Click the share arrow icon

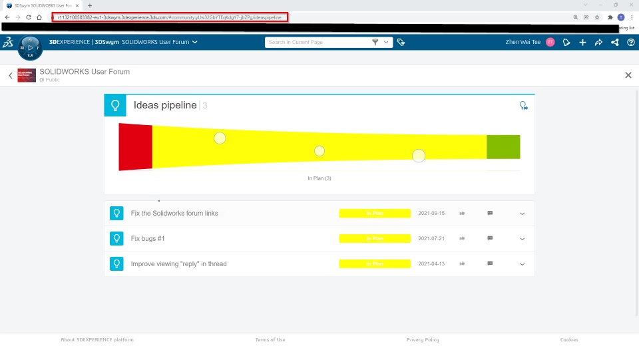598,43
